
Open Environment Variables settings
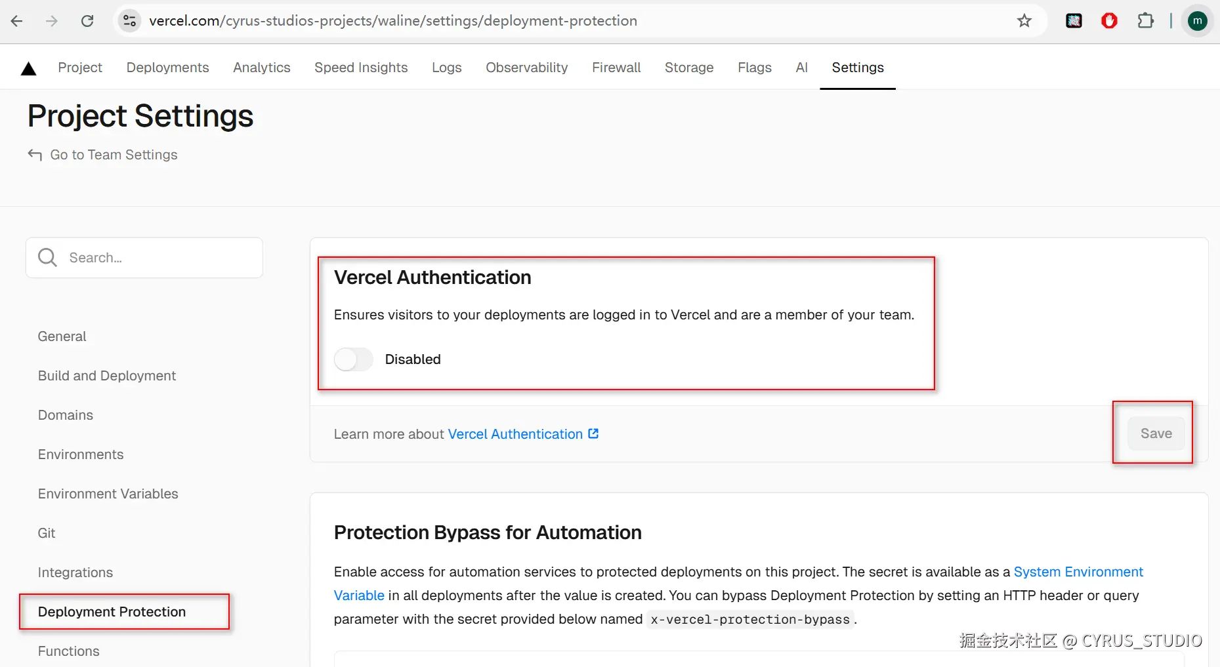tap(108, 494)
